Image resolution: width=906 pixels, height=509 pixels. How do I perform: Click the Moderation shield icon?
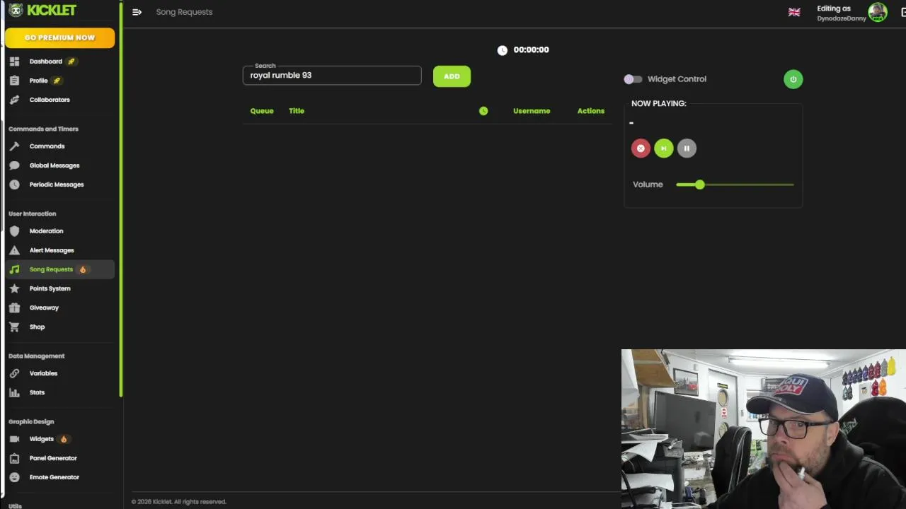click(x=14, y=231)
